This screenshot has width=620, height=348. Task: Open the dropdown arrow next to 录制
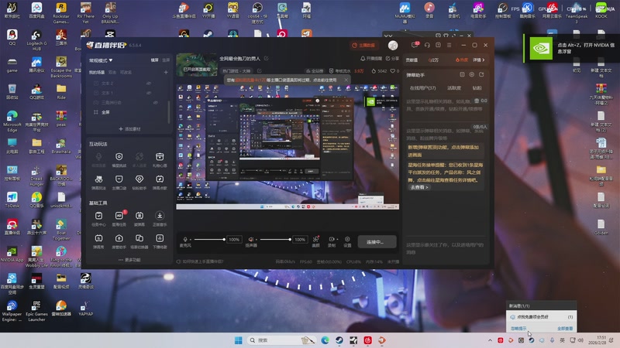coord(337,240)
